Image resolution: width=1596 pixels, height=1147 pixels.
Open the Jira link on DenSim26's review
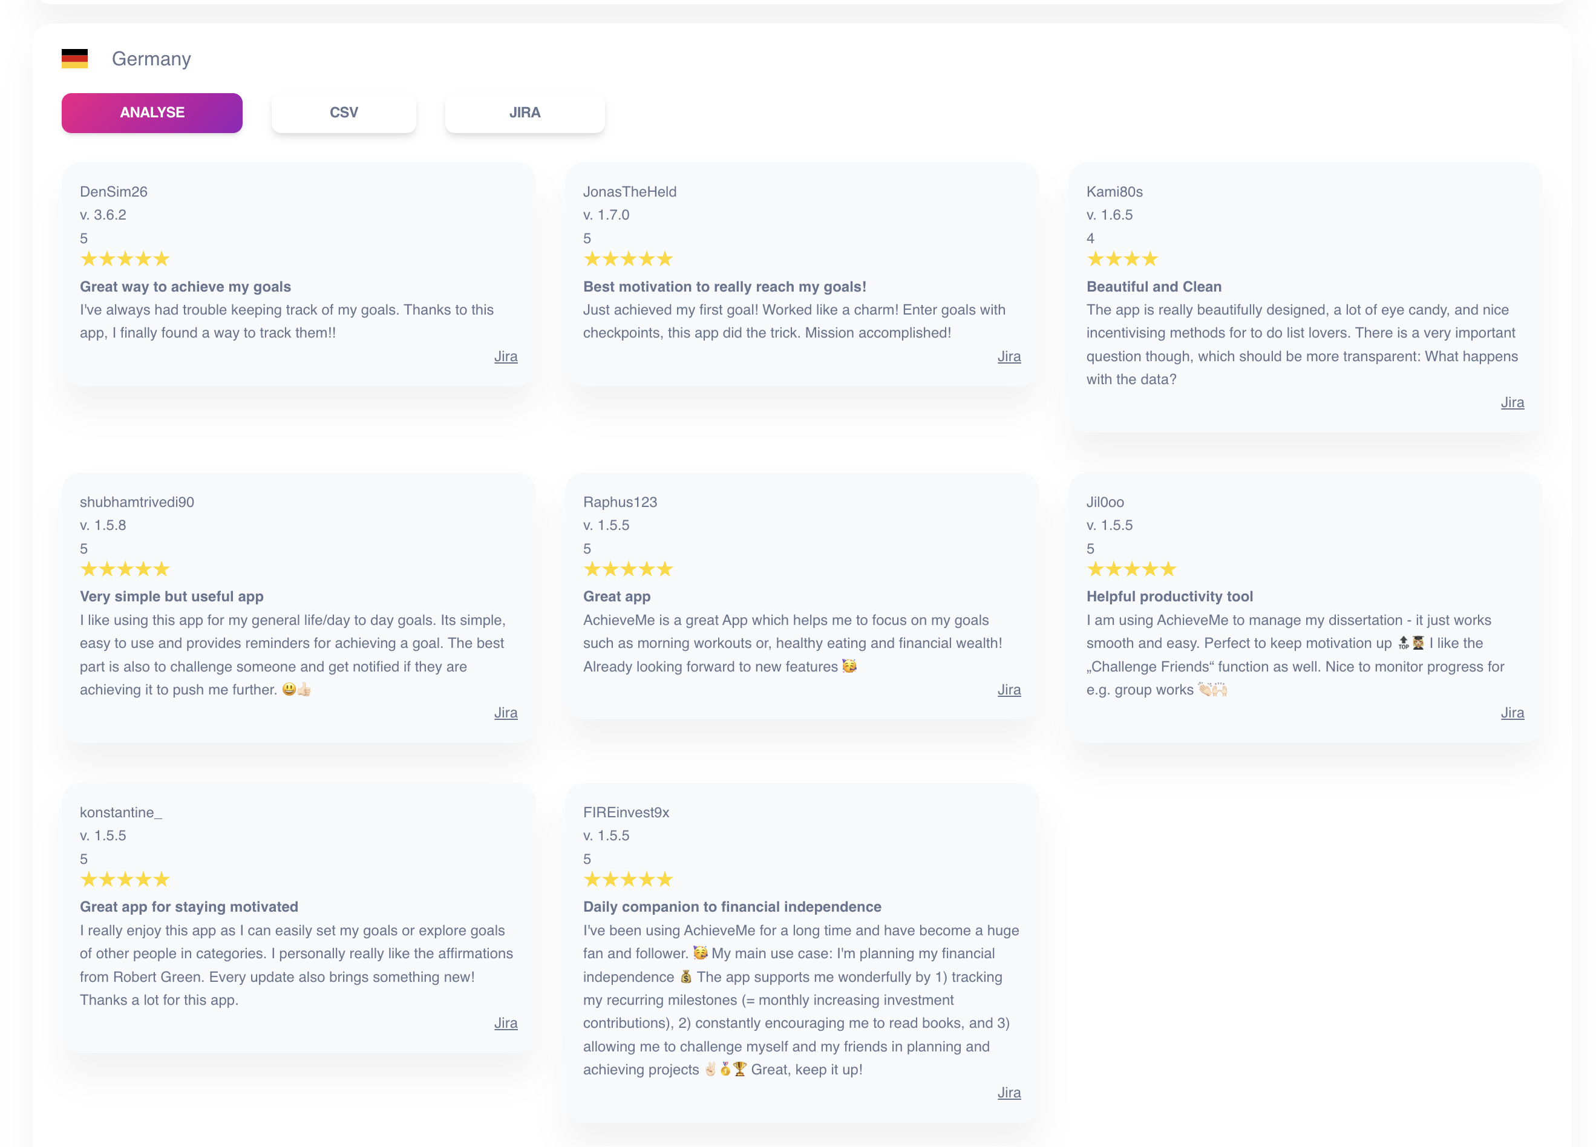coord(506,356)
